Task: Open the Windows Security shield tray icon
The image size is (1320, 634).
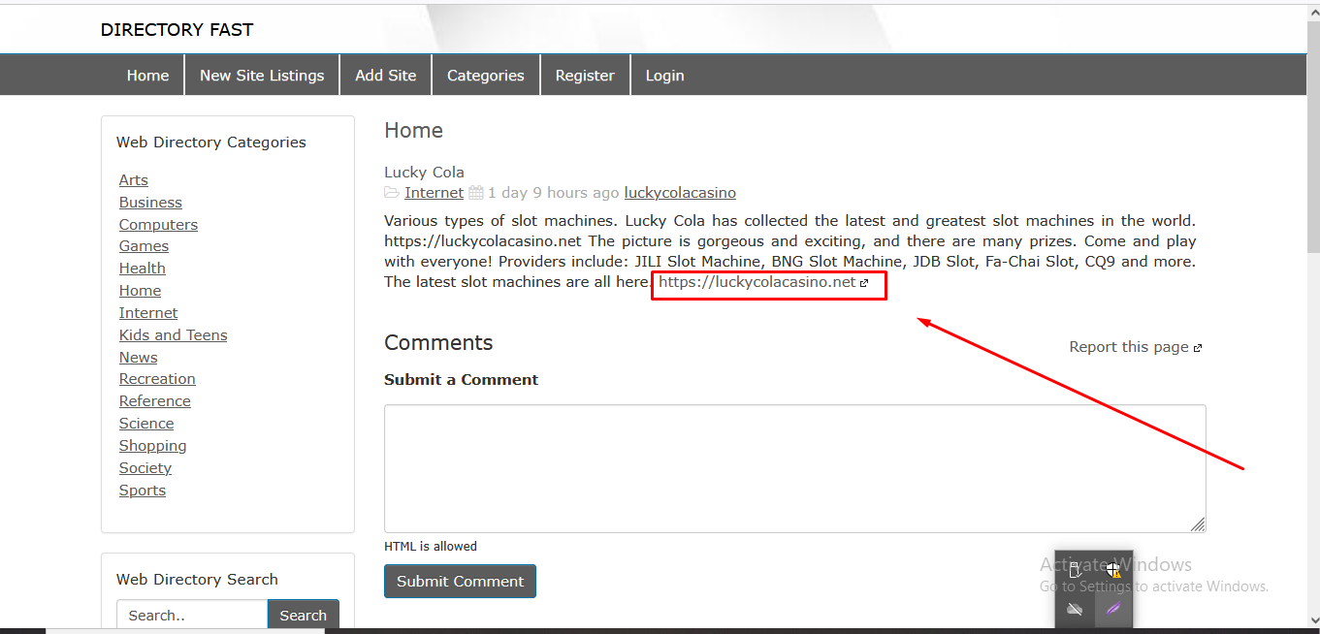Action: (1113, 571)
